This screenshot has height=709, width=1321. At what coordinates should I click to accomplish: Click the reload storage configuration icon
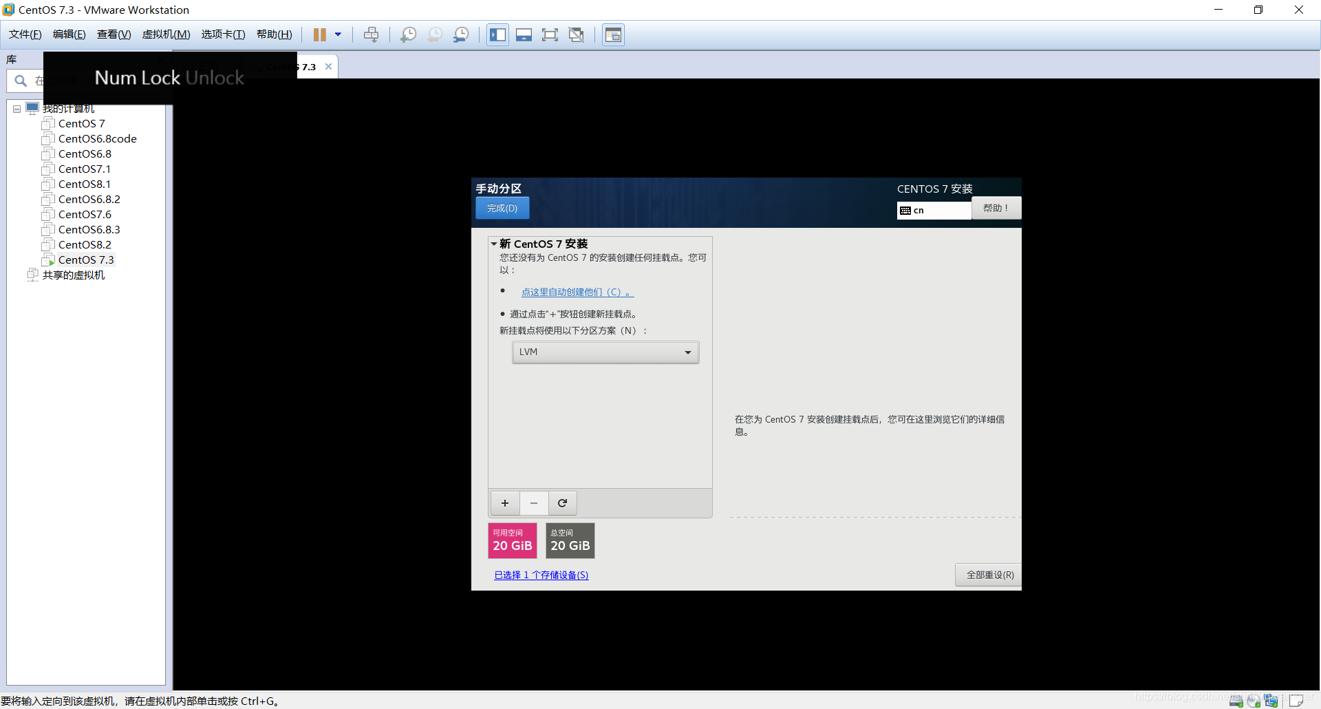562,503
